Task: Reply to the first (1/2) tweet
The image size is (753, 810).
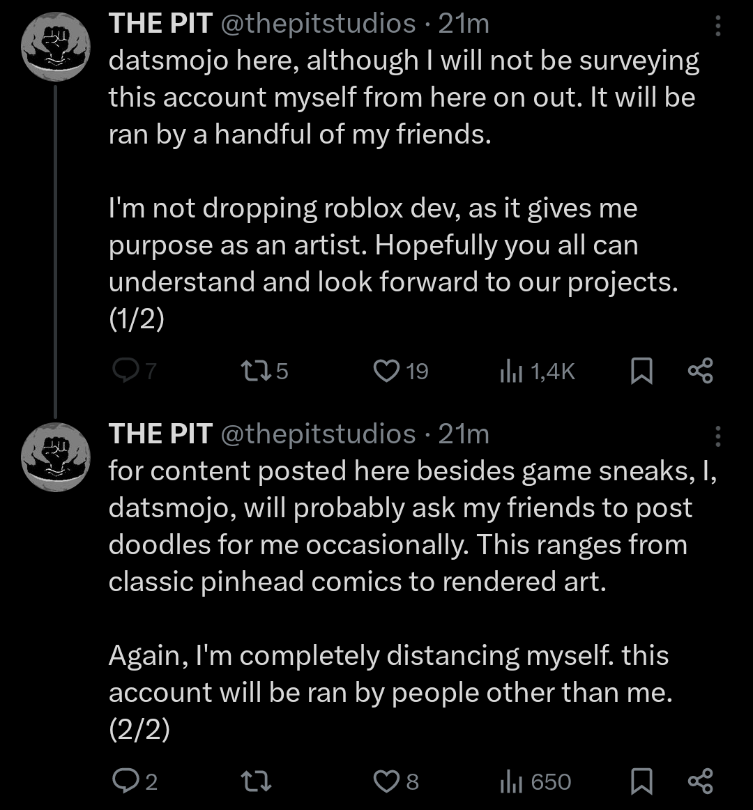Action: click(125, 372)
